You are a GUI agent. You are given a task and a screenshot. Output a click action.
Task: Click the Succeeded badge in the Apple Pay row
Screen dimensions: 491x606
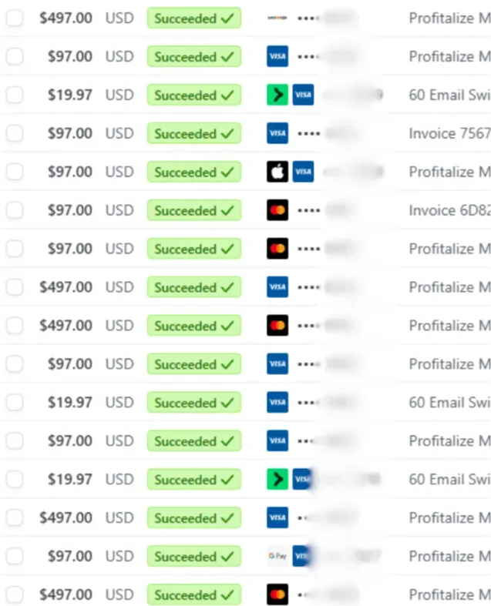coord(193,172)
